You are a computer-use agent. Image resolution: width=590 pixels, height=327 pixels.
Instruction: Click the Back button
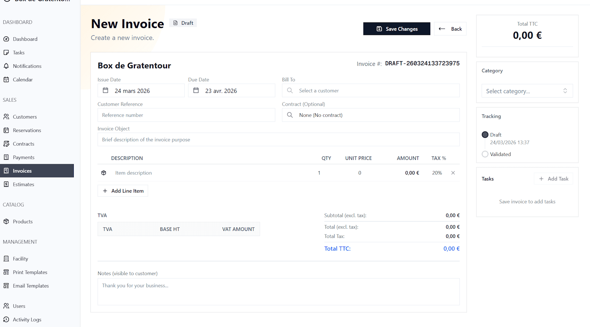[450, 29]
